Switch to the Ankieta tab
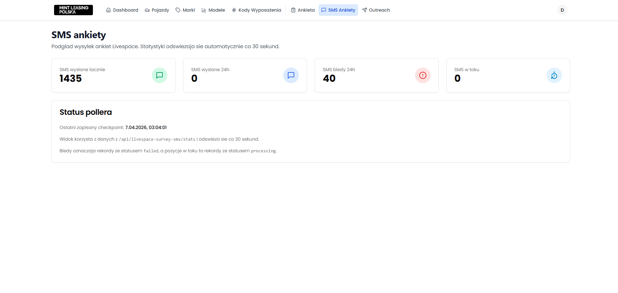The height and width of the screenshot is (293, 618). (303, 10)
